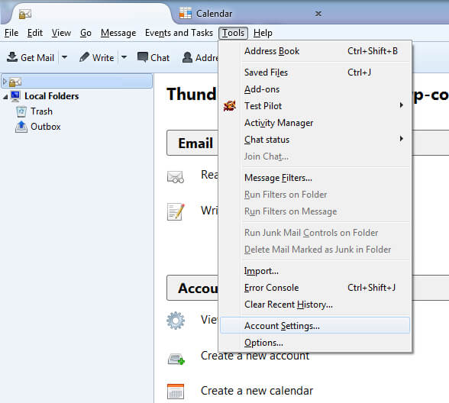Open the Help menu
Viewport: 449px width, 403px height.
pos(263,33)
